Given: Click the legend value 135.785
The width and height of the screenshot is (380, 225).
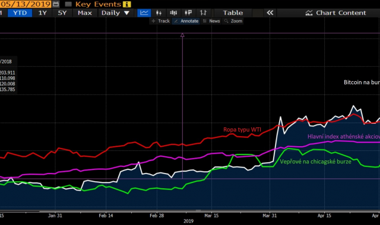Looking at the screenshot, I should click(x=8, y=89).
